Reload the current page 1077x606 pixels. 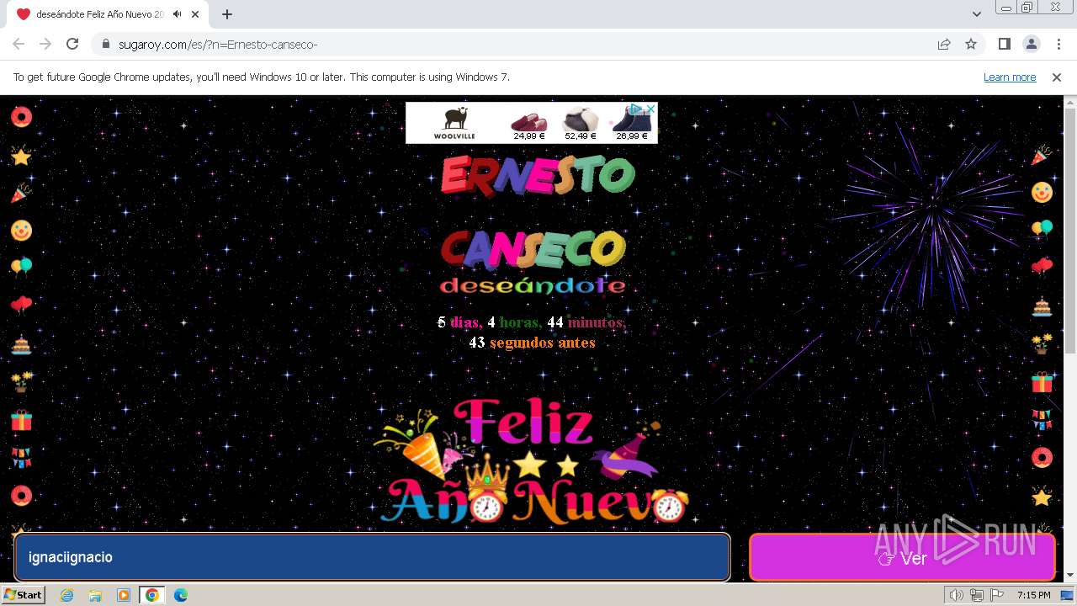point(72,44)
